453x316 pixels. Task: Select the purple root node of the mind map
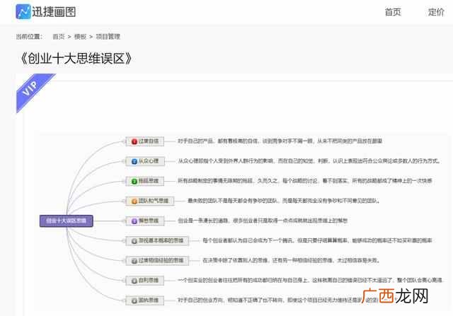tap(66, 221)
